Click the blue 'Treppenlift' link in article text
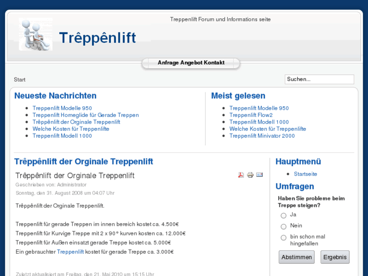 [70, 252]
